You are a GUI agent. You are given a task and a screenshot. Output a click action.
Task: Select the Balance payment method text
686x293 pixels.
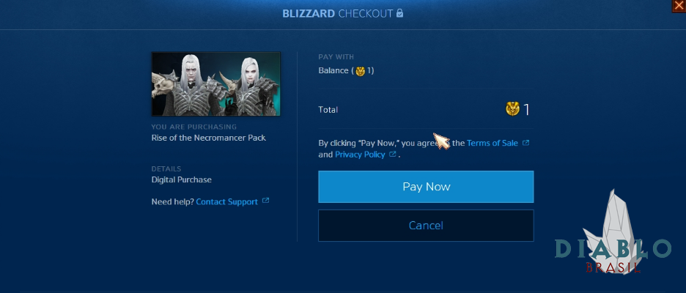click(346, 70)
